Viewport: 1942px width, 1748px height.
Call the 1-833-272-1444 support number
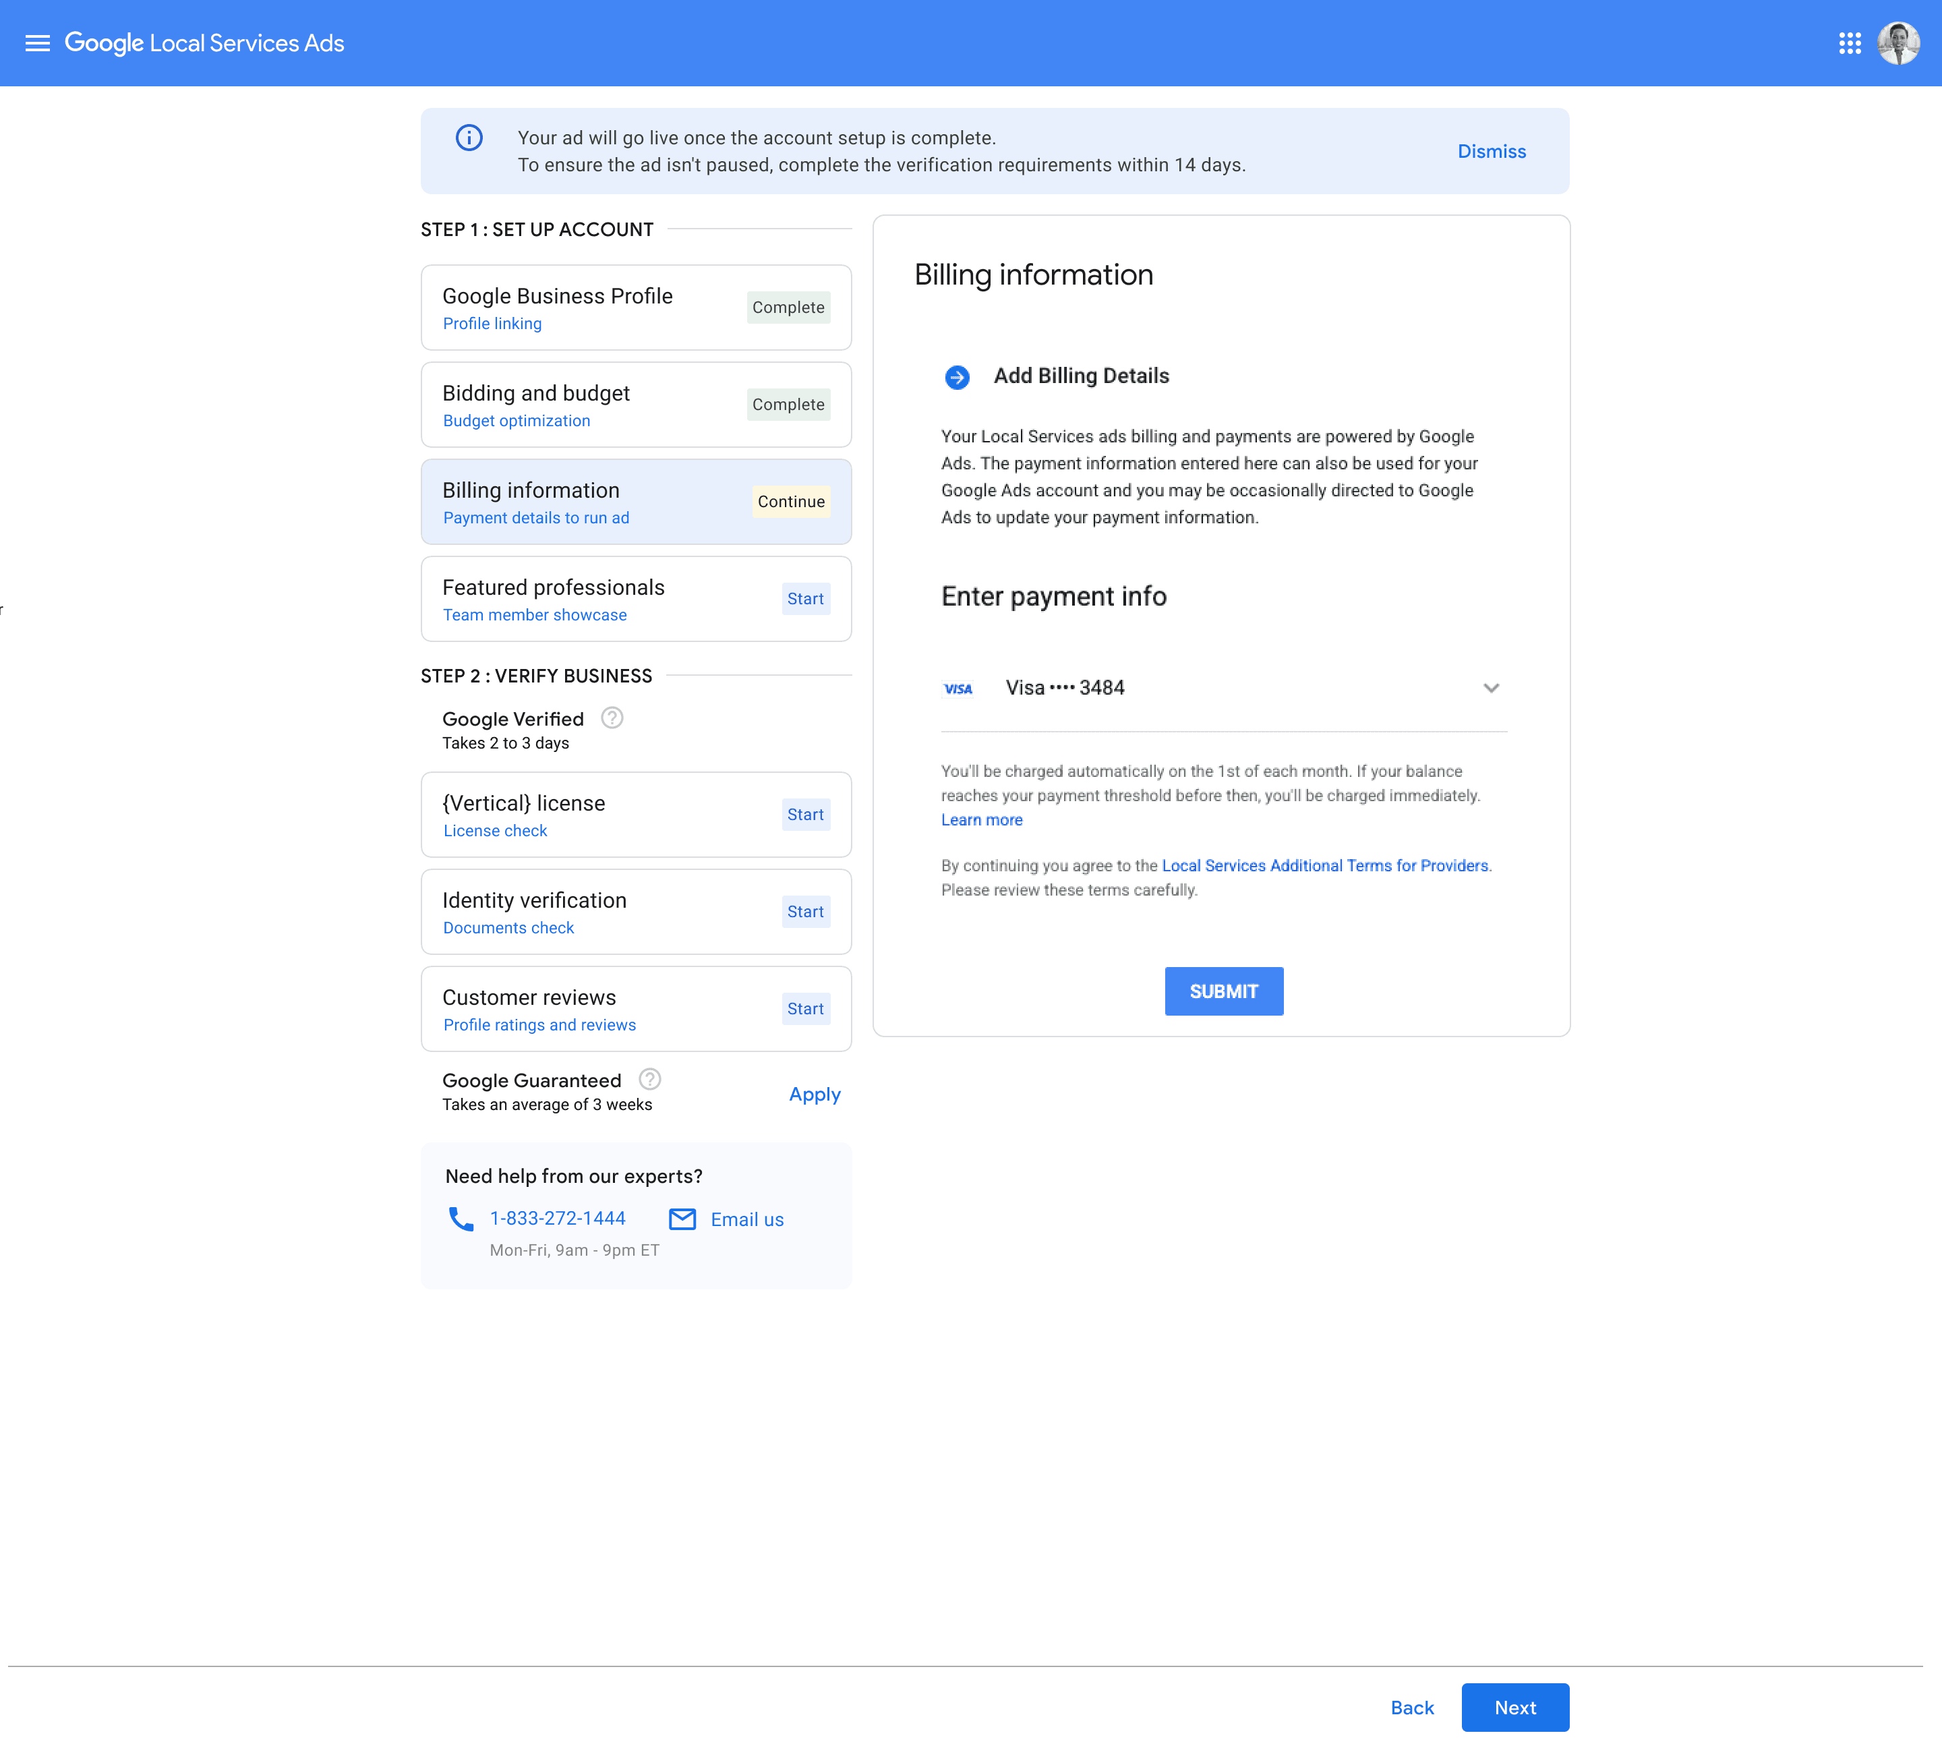pos(557,1218)
